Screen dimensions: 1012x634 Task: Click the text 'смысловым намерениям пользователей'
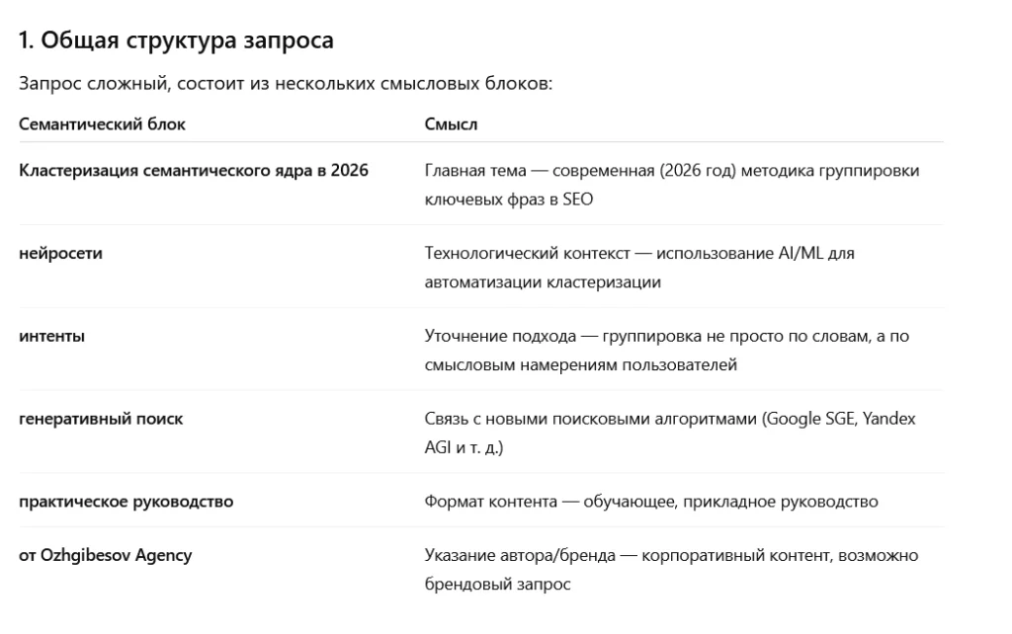pyautogui.click(x=581, y=365)
